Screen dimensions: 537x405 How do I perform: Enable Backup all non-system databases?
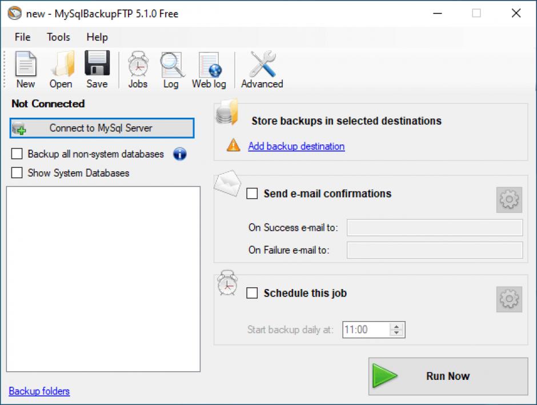(x=17, y=154)
